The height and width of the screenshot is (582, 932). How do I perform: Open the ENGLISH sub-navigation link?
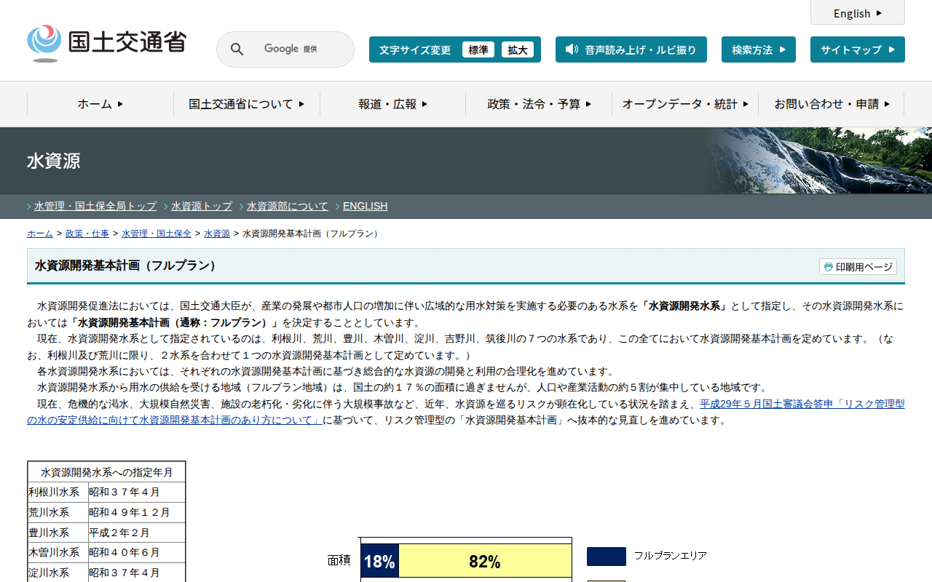point(366,206)
